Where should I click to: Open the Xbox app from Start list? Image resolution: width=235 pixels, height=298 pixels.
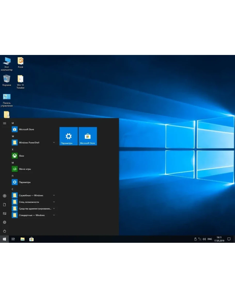pos(21,156)
